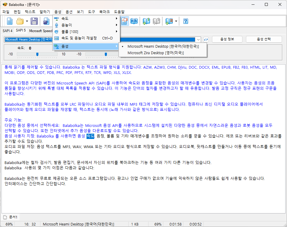Click the blue refresh arrows beside the voice dropdown
287x227 pixels.
pos(206,39)
